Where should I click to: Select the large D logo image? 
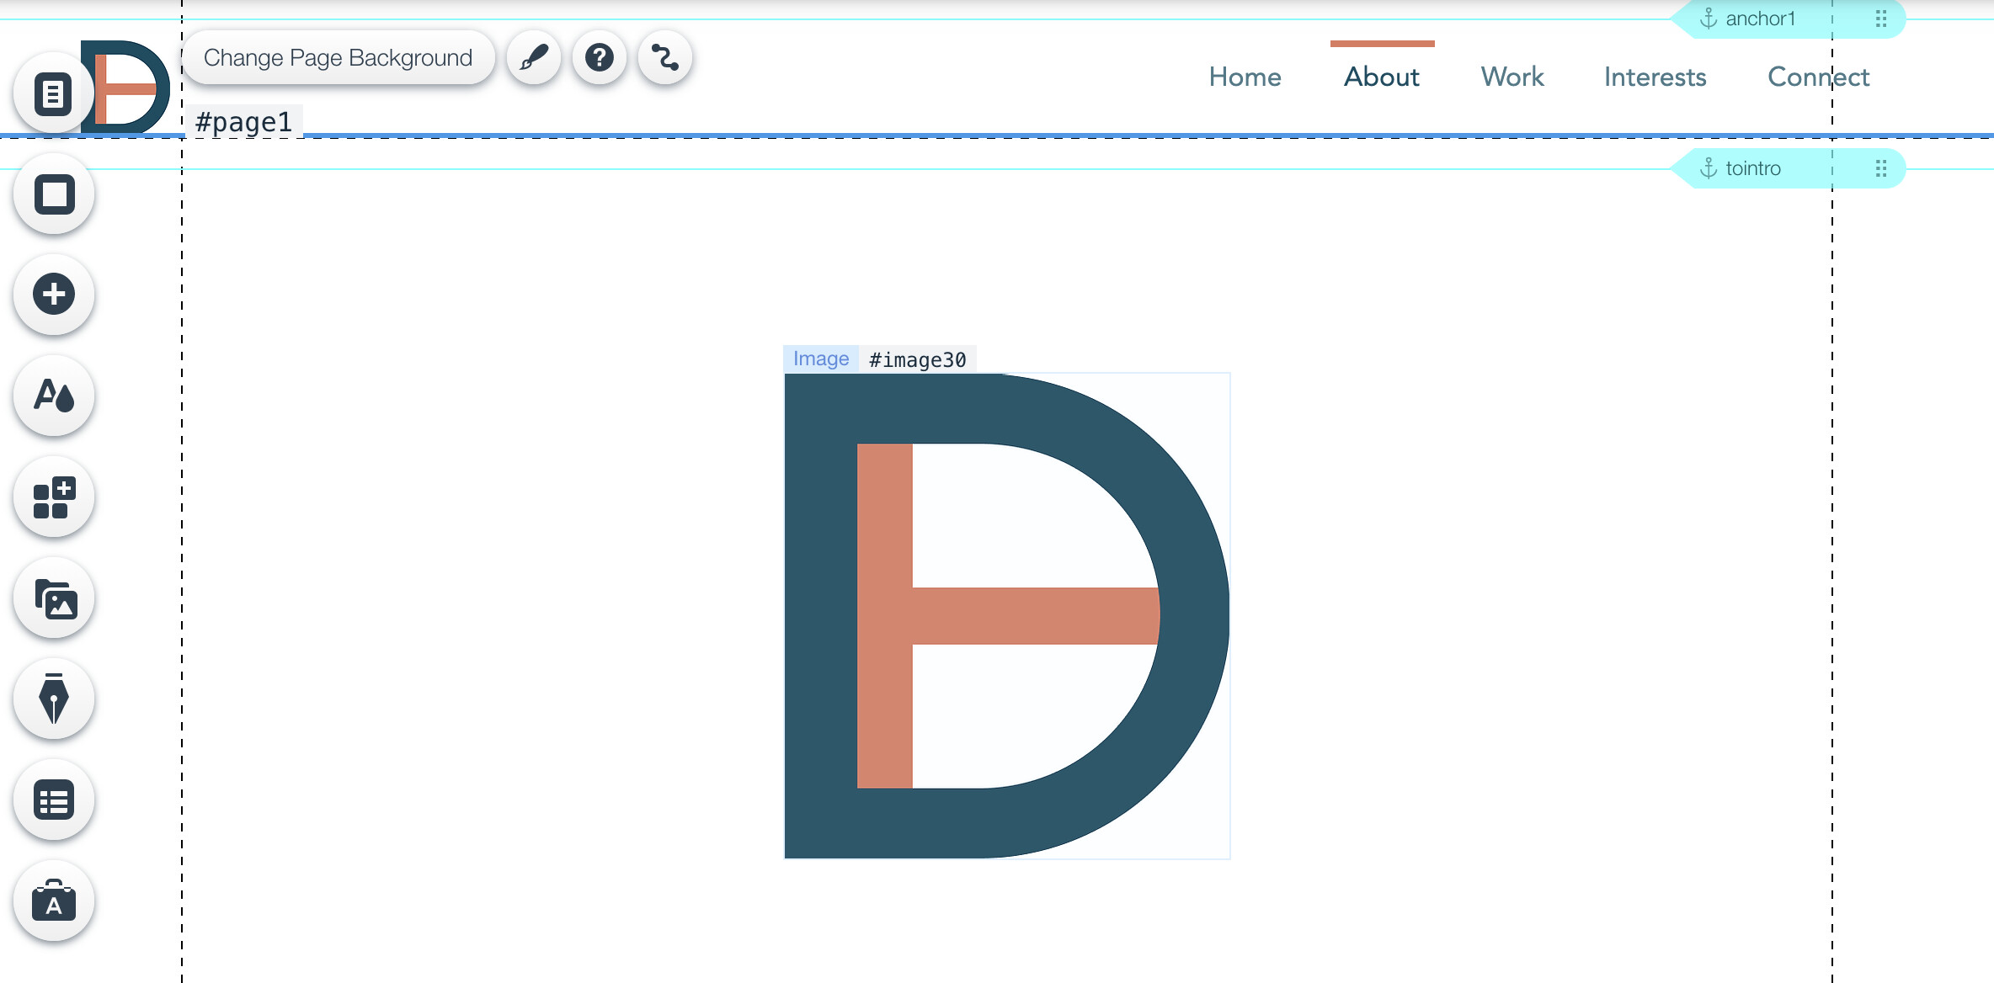tap(1006, 615)
